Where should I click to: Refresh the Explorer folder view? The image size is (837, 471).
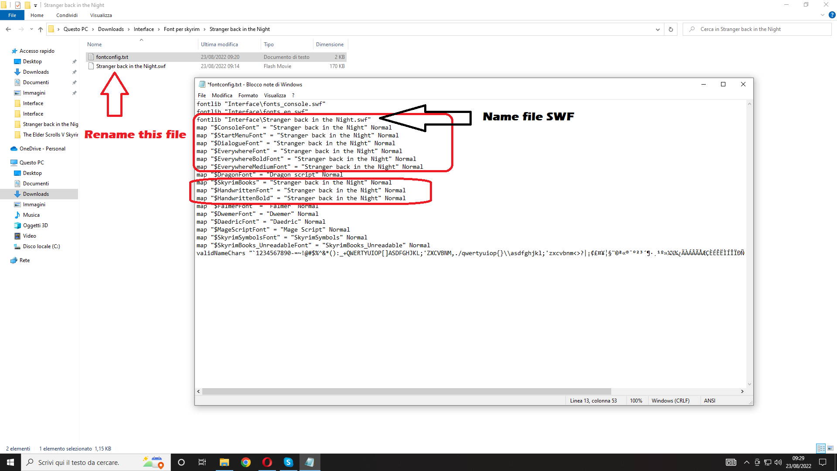671,29
